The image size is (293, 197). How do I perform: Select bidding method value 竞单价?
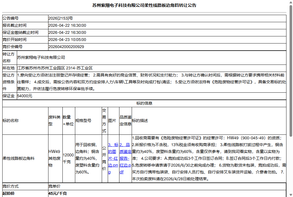(x=54, y=186)
